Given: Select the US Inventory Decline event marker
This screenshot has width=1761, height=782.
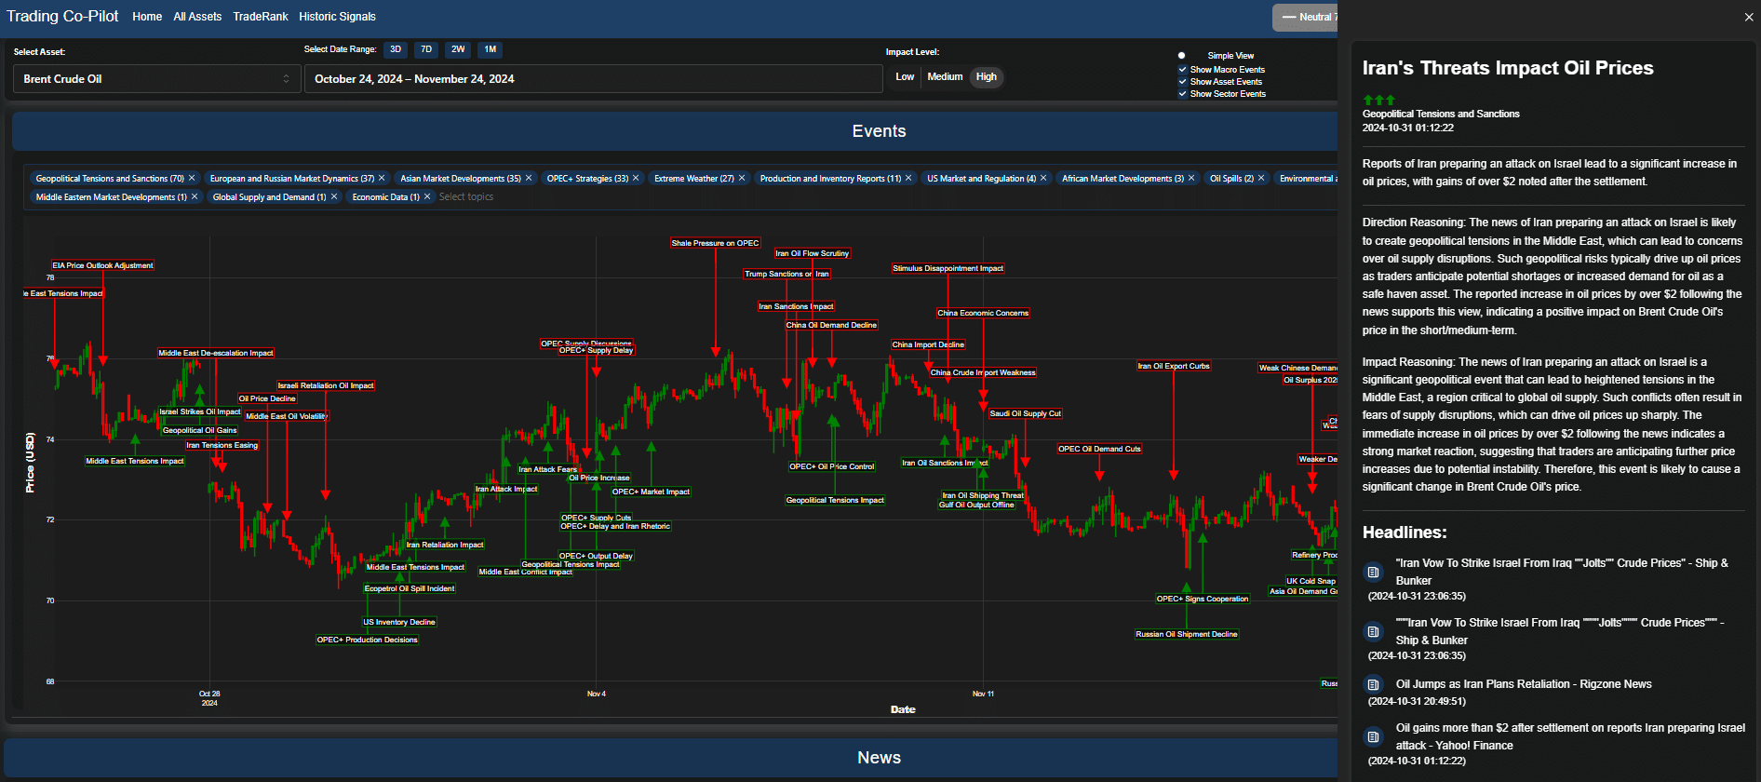Looking at the screenshot, I should tap(399, 622).
